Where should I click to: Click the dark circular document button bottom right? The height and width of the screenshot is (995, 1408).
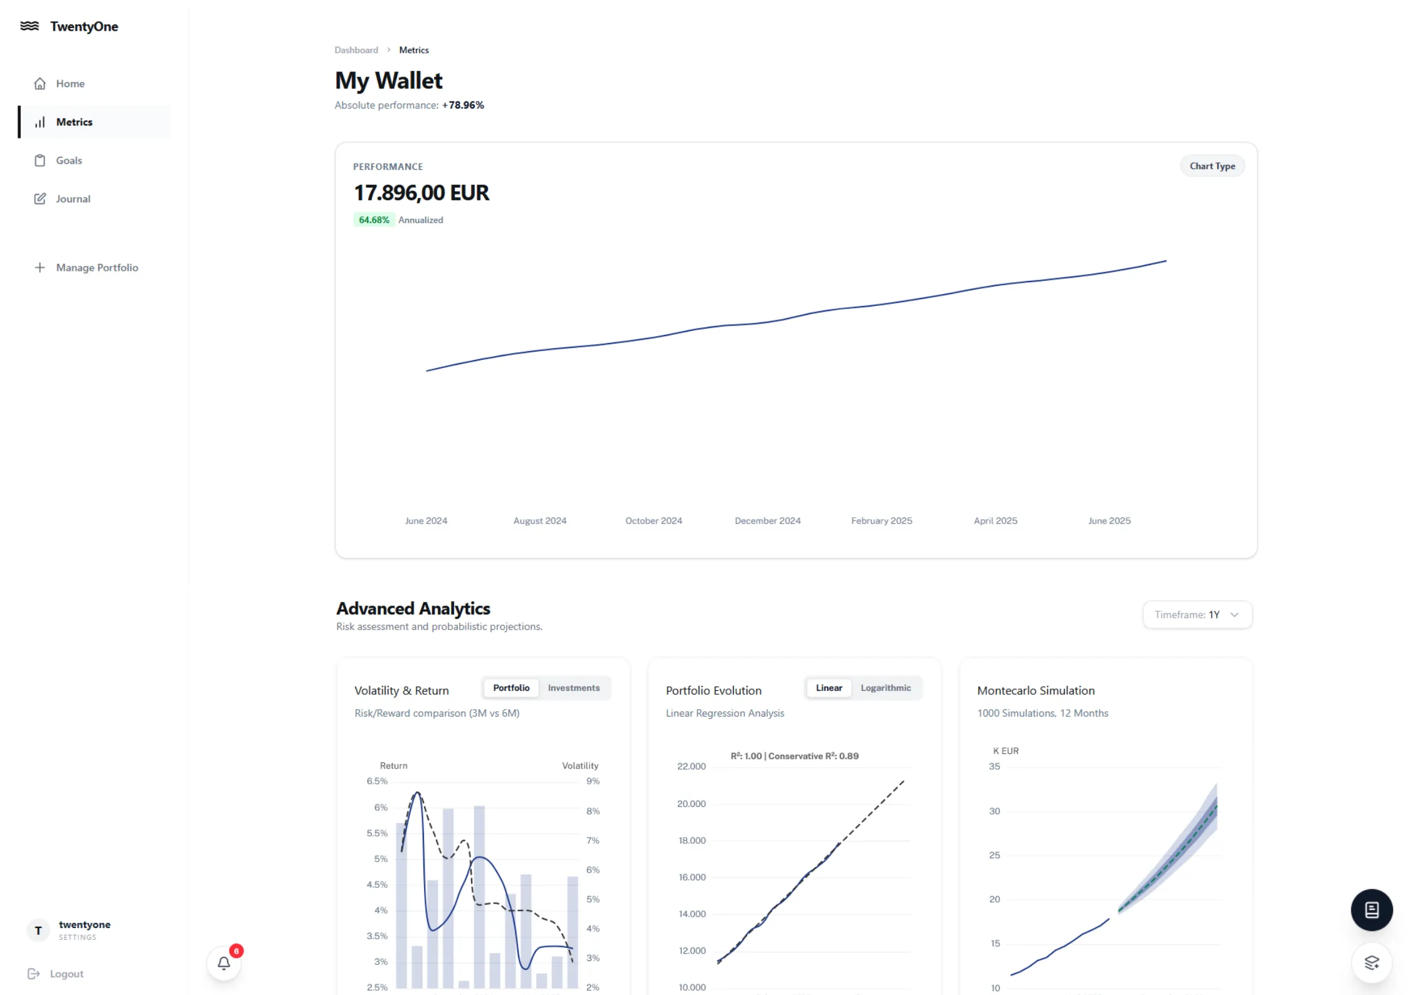point(1372,910)
